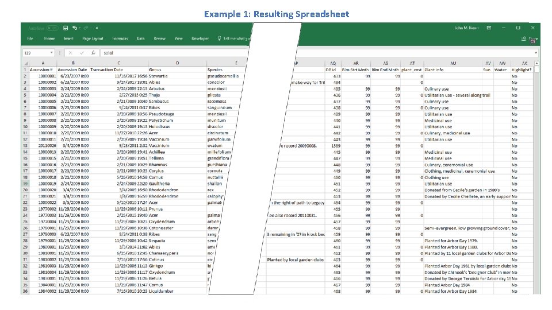This screenshot has height=310, width=552.
Task: Click the Undo arrow icon
Action: (74, 28)
